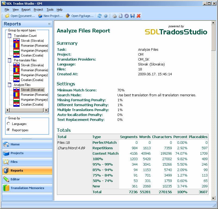Screen dimensions: 218x209
Task: Click the Placeables column header
Action: (198, 137)
